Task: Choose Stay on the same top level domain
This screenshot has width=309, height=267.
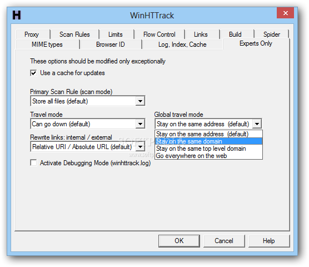Action: tap(209, 149)
